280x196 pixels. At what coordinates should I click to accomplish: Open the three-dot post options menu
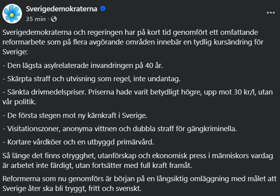271,12
